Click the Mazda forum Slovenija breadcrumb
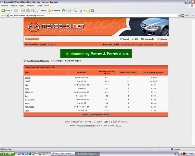Screen dimensions: 195x156 (37, 61)
